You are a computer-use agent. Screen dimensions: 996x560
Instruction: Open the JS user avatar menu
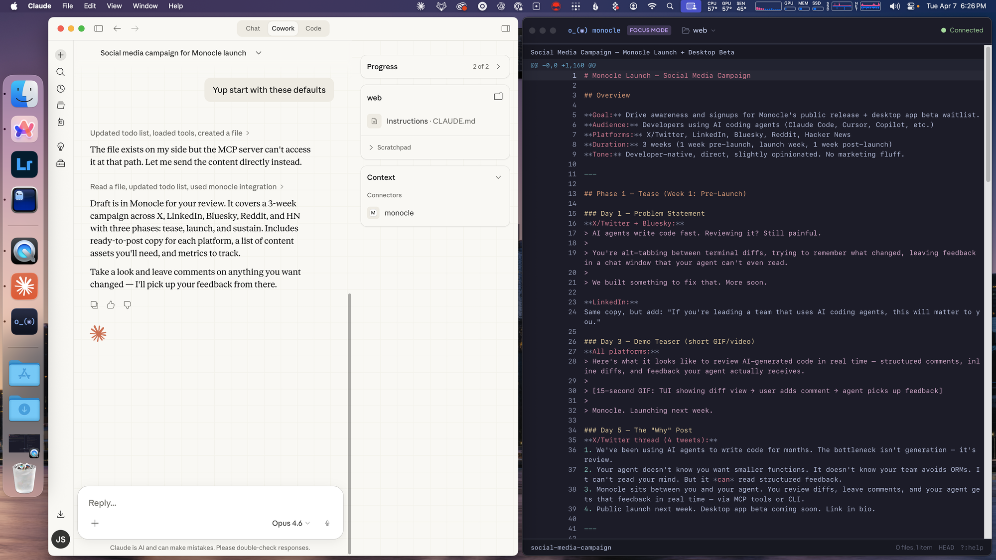coord(61,539)
